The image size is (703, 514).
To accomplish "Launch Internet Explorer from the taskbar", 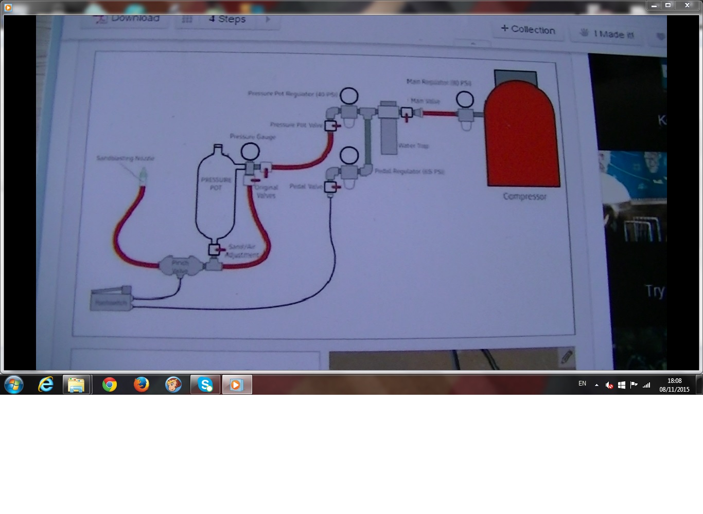I will coord(46,384).
